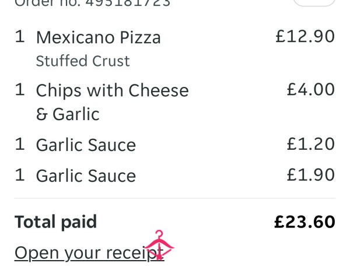Click the rounded button beside the order number
350x277 pixels.
[x=314, y=3]
